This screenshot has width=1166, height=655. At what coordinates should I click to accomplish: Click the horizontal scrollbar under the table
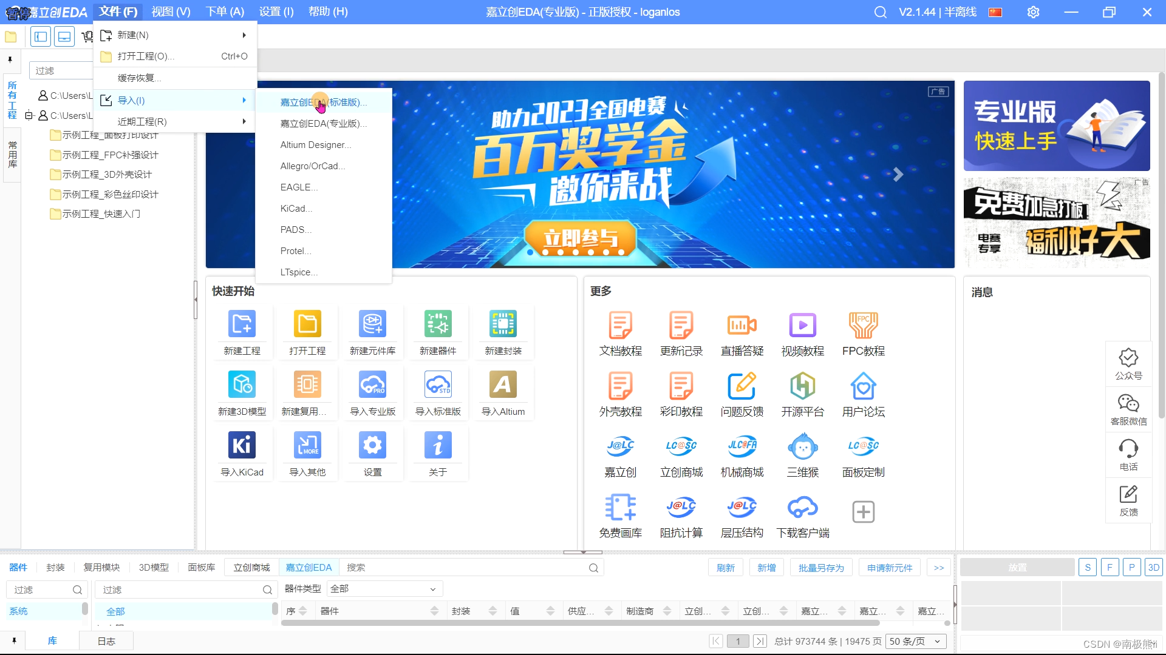(x=580, y=623)
